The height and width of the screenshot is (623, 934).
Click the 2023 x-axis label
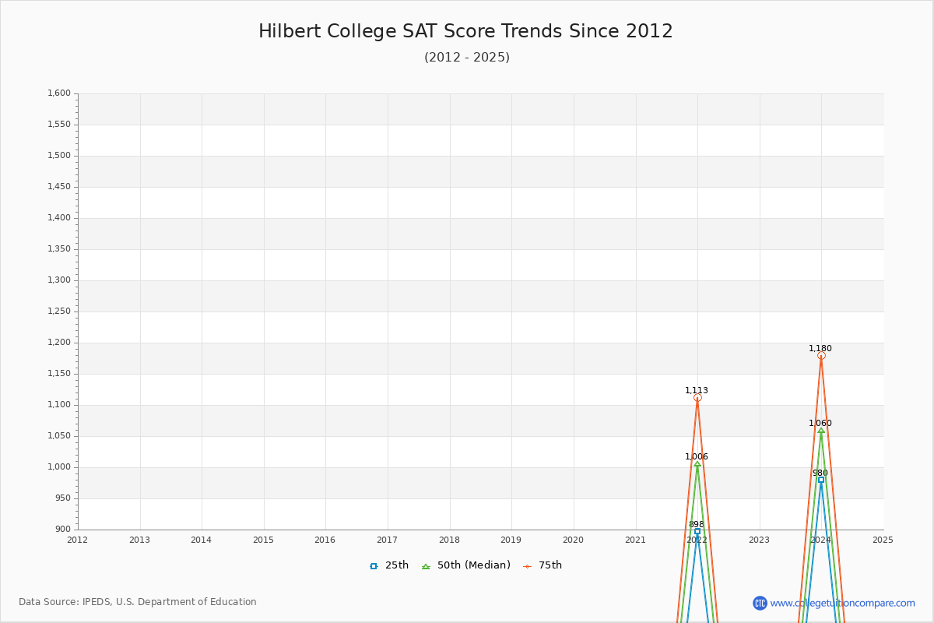[x=760, y=540]
